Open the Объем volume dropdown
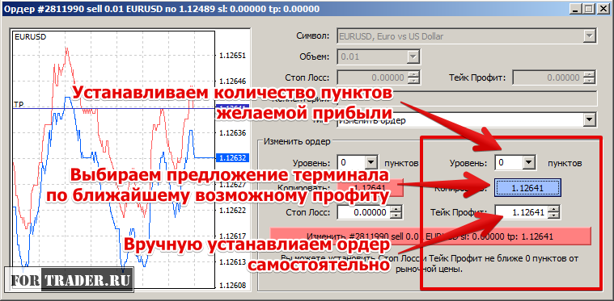The width and height of the screenshot is (614, 301). [413, 57]
